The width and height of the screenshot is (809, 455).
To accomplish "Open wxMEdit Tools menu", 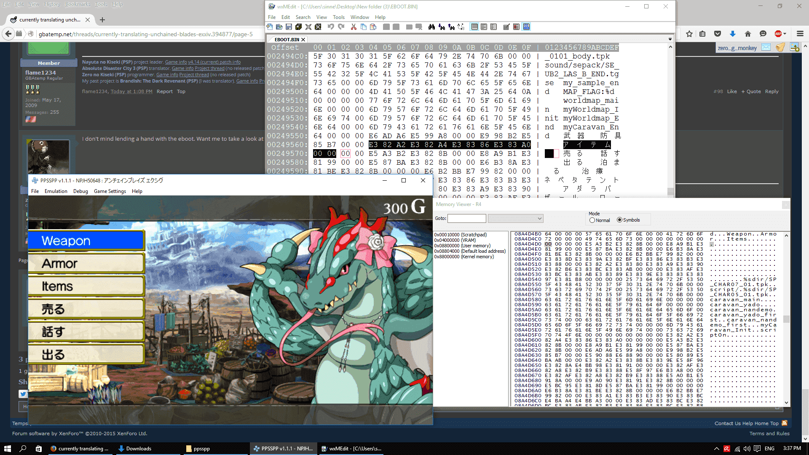I will coord(339,17).
